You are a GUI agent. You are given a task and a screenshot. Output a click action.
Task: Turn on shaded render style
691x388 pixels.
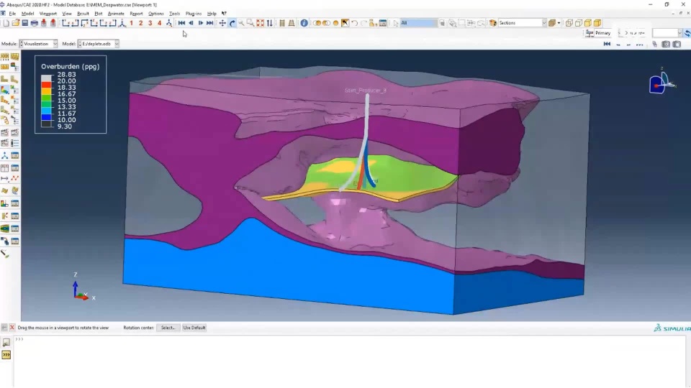pyautogui.click(x=597, y=23)
